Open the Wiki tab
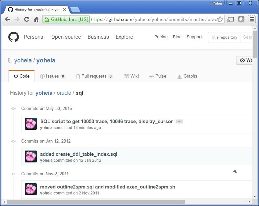 coord(131,76)
